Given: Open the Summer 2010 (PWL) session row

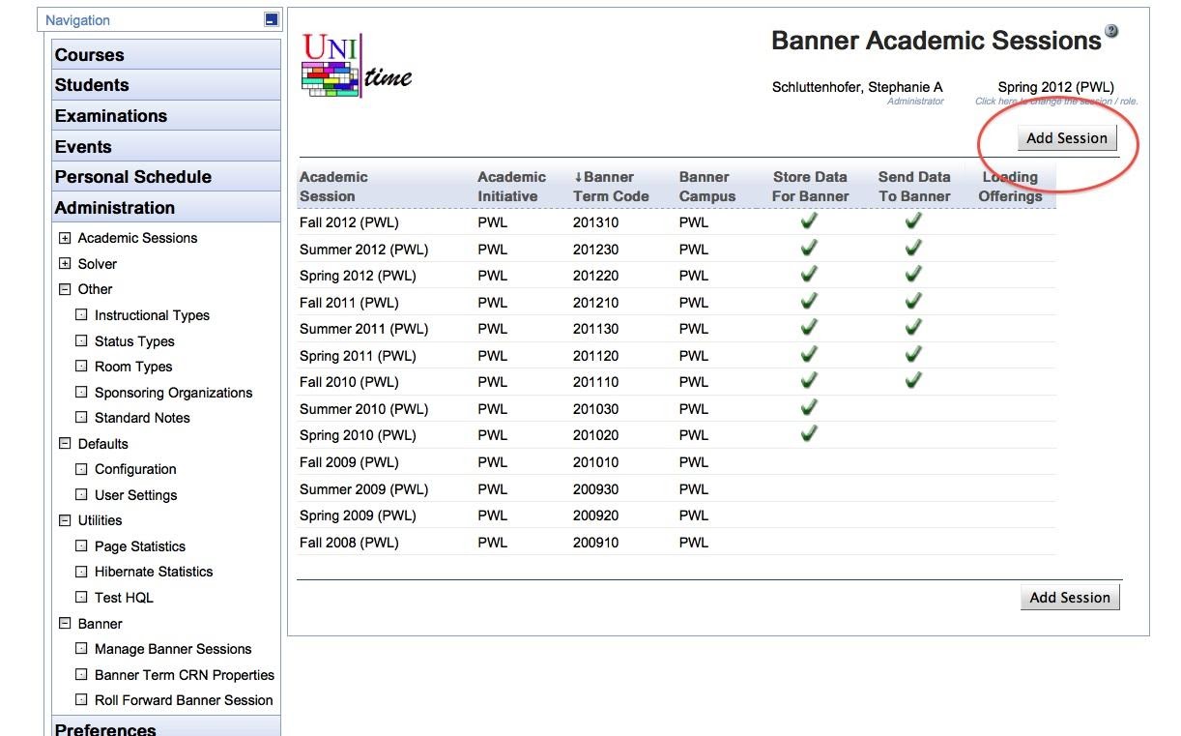Looking at the screenshot, I should [677, 409].
